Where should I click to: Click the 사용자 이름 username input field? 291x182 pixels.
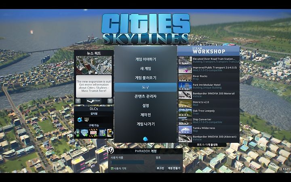point(127,162)
